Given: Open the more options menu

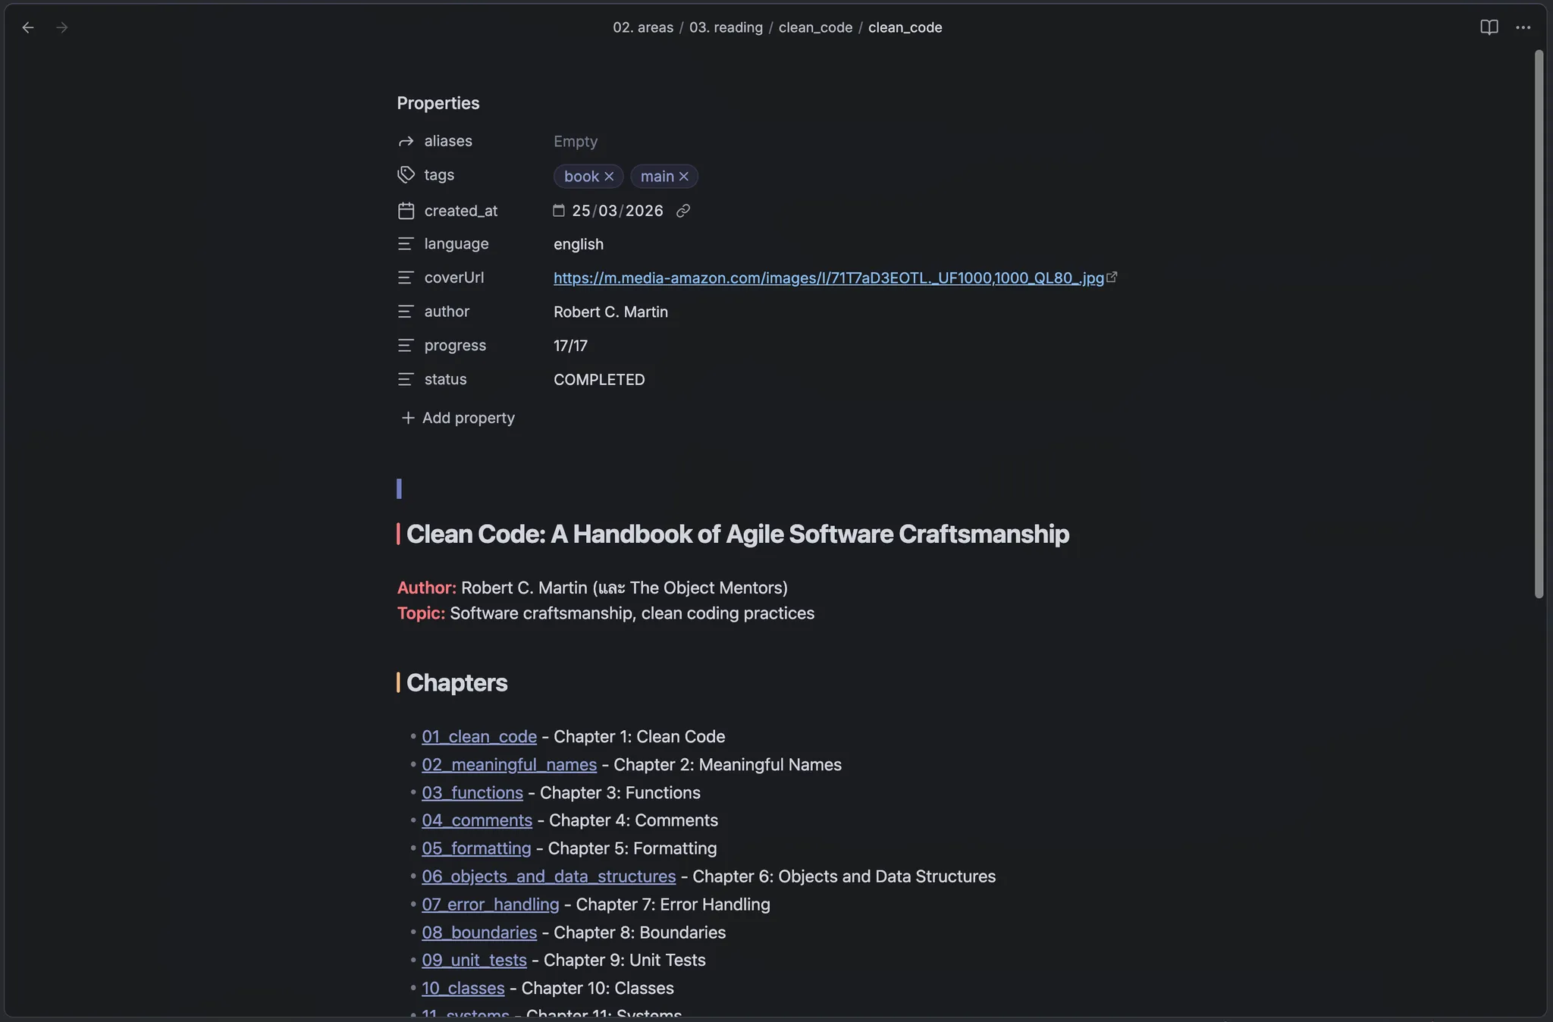Looking at the screenshot, I should click(1523, 28).
